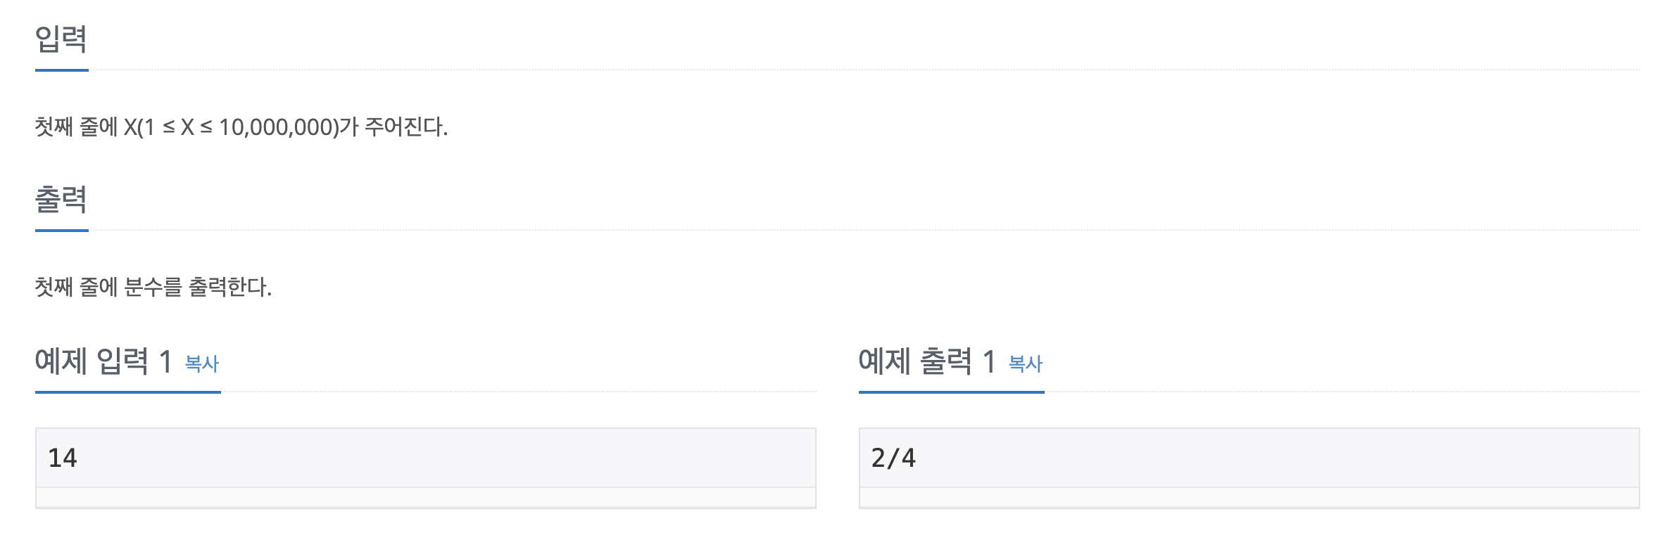Select the 예제 출력 1 heading
The image size is (1674, 547).
click(x=928, y=361)
